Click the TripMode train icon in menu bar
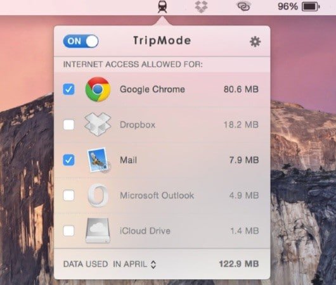 pos(162,7)
